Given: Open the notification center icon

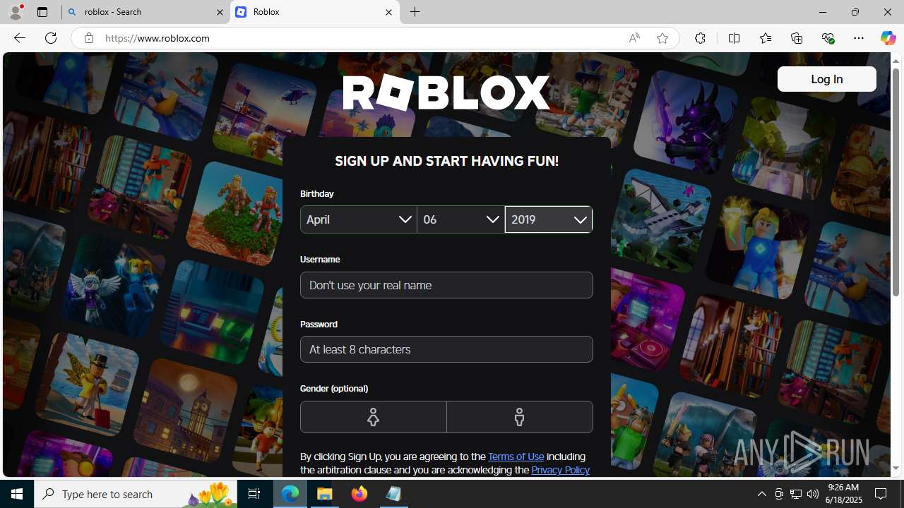Looking at the screenshot, I should (x=881, y=494).
